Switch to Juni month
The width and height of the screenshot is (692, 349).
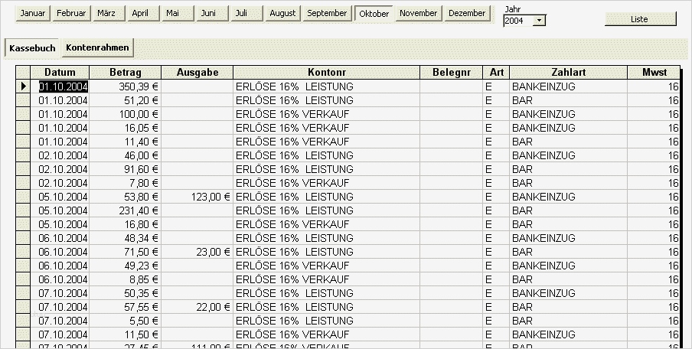point(212,13)
